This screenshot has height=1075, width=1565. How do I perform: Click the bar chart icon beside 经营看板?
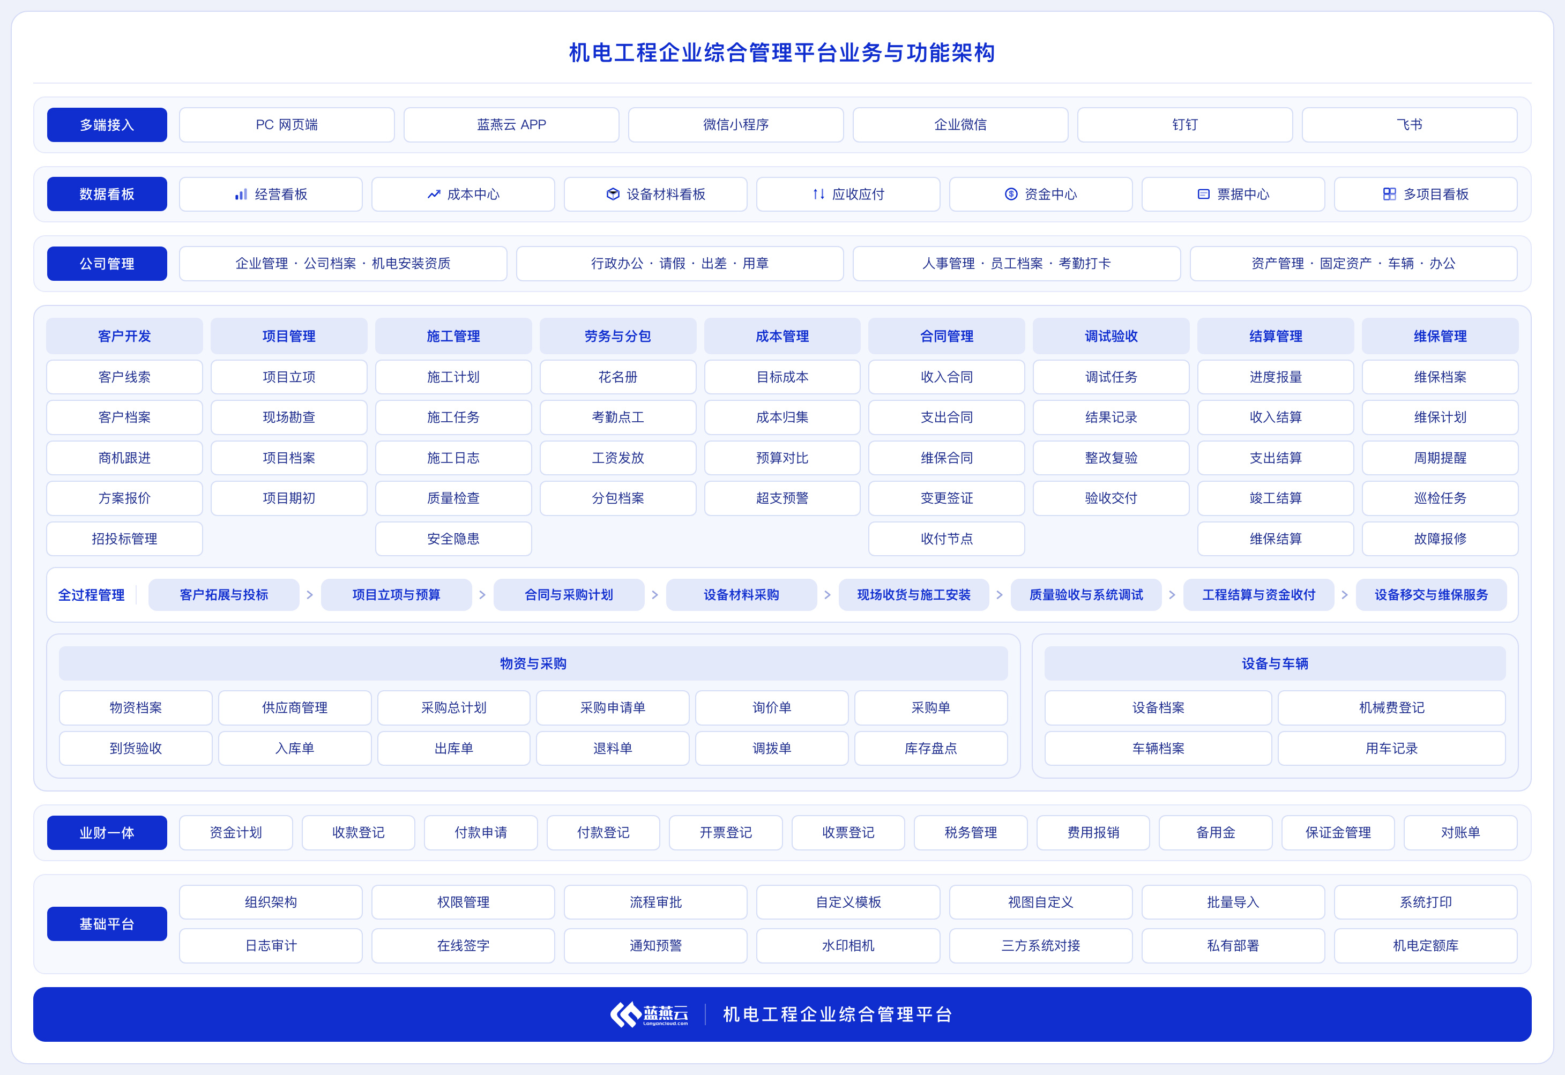[x=241, y=194]
